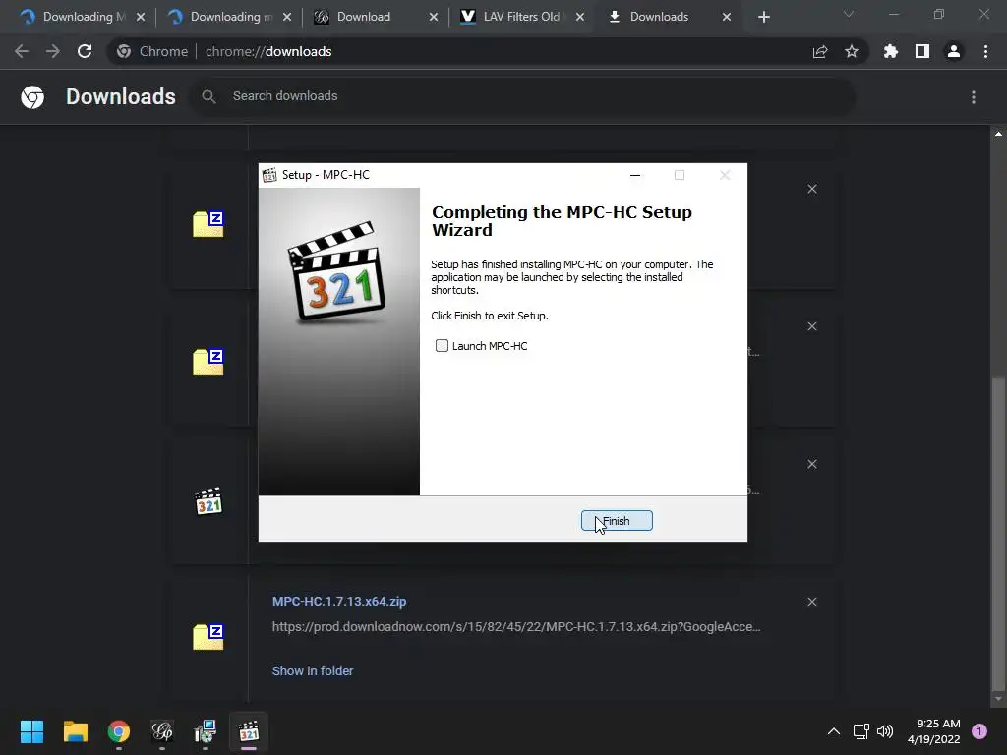Click the zip file icon of MPC-HC.1.7.13.x64.zip
The image size is (1007, 755).
click(x=208, y=637)
